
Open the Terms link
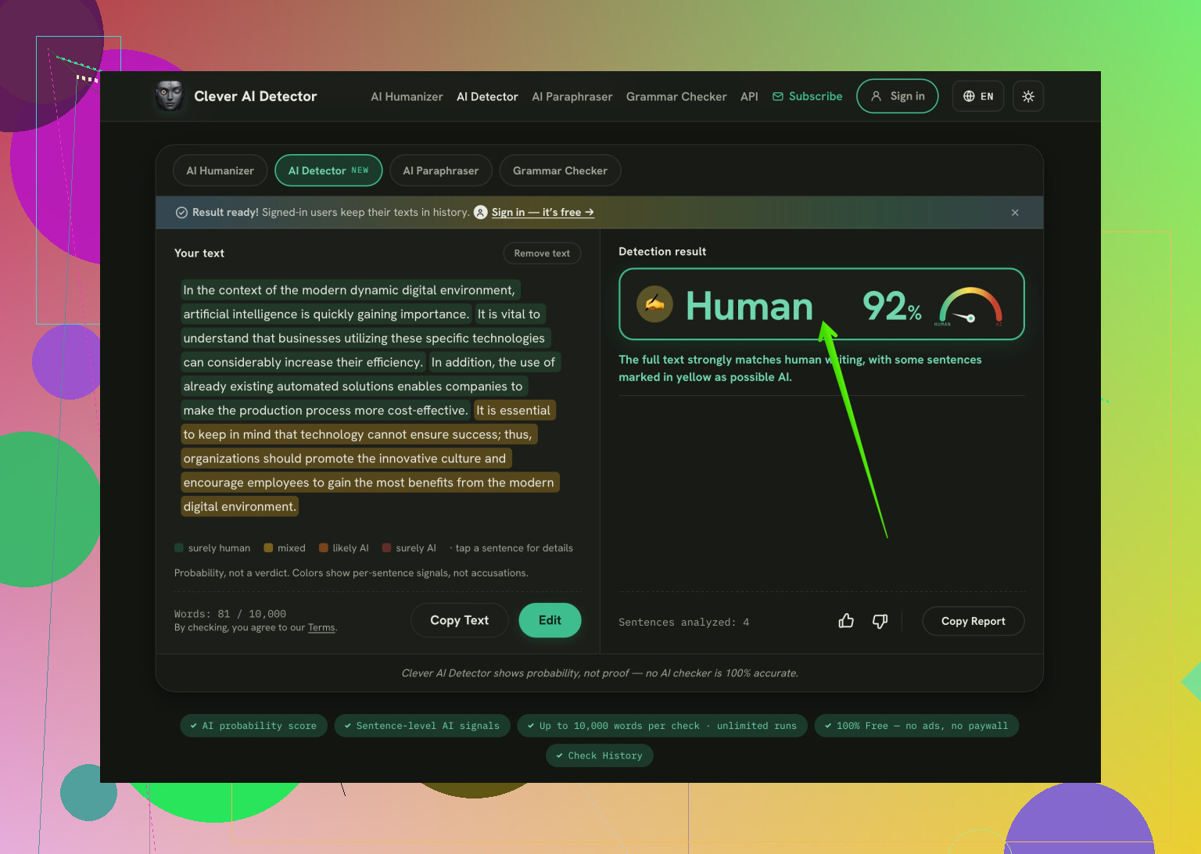[321, 627]
